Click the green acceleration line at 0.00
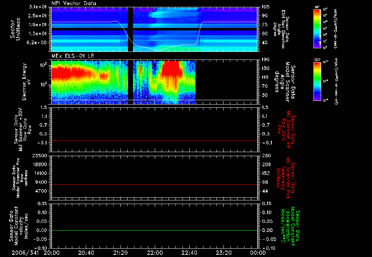The height and width of the screenshot is (257, 372). [154, 230]
